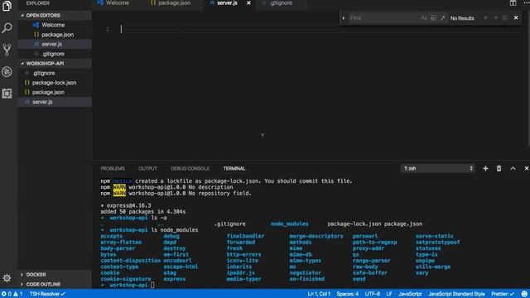The width and height of the screenshot is (530, 298).
Task: Open the Source Control view
Action: pyautogui.click(x=7, y=50)
